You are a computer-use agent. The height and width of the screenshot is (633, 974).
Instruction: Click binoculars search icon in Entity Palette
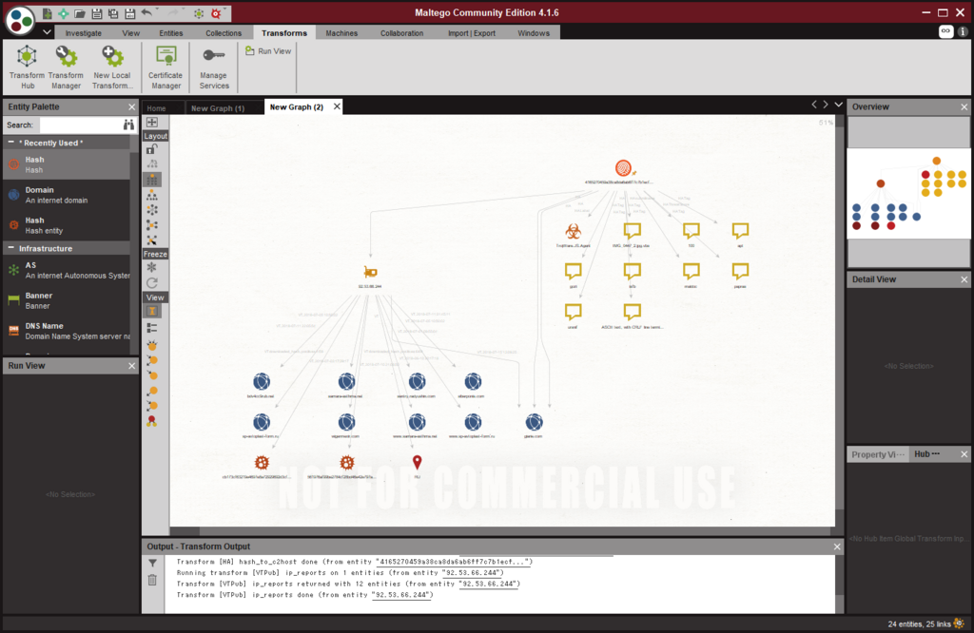pos(128,125)
